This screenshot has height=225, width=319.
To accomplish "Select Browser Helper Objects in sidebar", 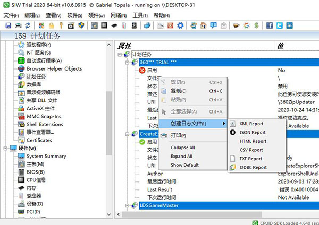I will (x=54, y=68).
